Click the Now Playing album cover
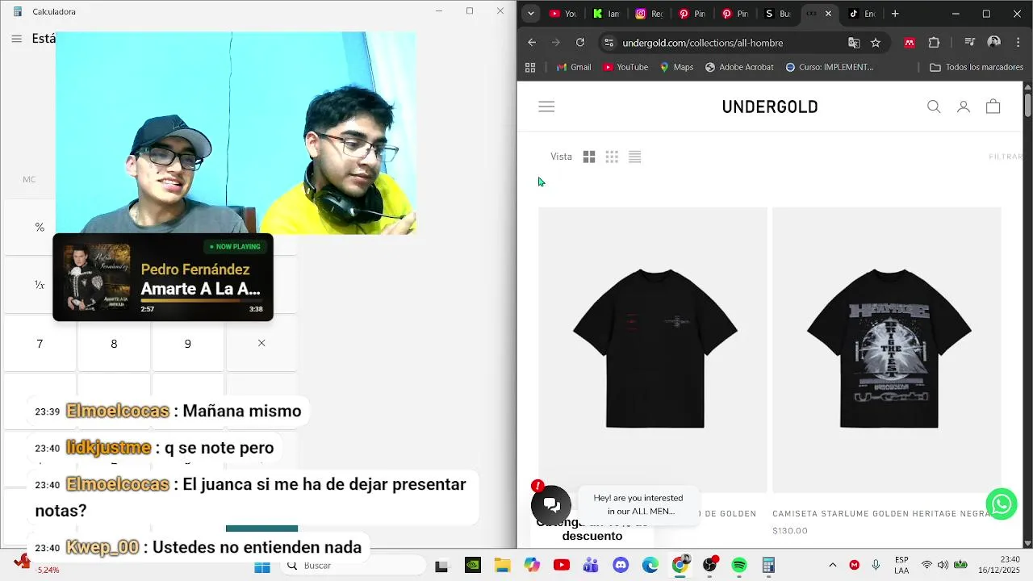Screen dimensions: 1033x581 tap(97, 277)
